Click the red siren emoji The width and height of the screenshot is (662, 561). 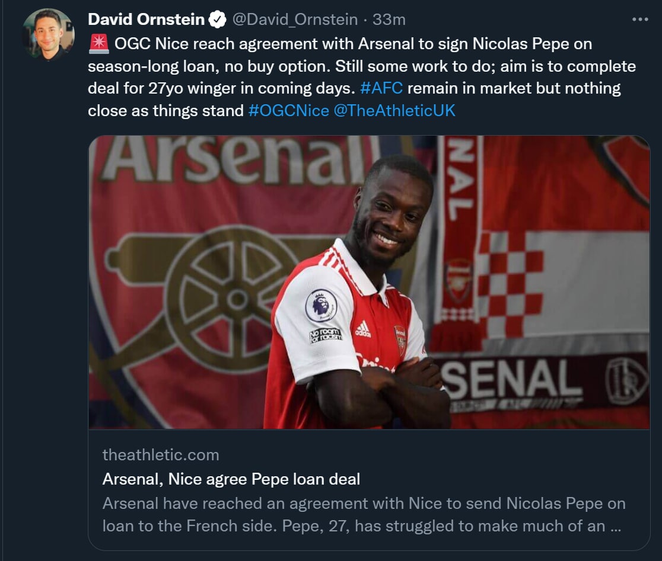[x=99, y=44]
